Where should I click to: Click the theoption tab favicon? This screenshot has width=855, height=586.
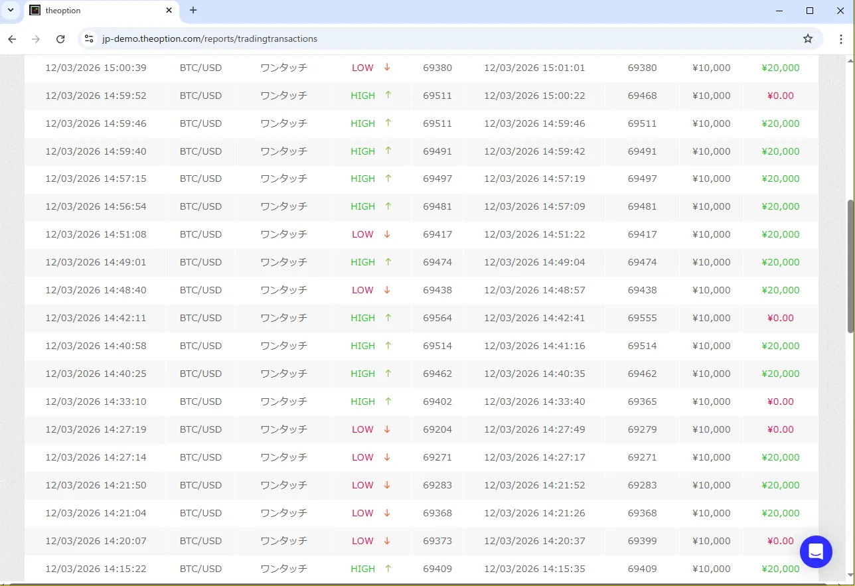pos(35,11)
